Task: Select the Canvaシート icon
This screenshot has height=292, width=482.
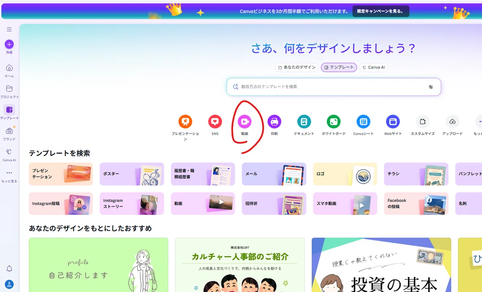Action: pos(363,121)
